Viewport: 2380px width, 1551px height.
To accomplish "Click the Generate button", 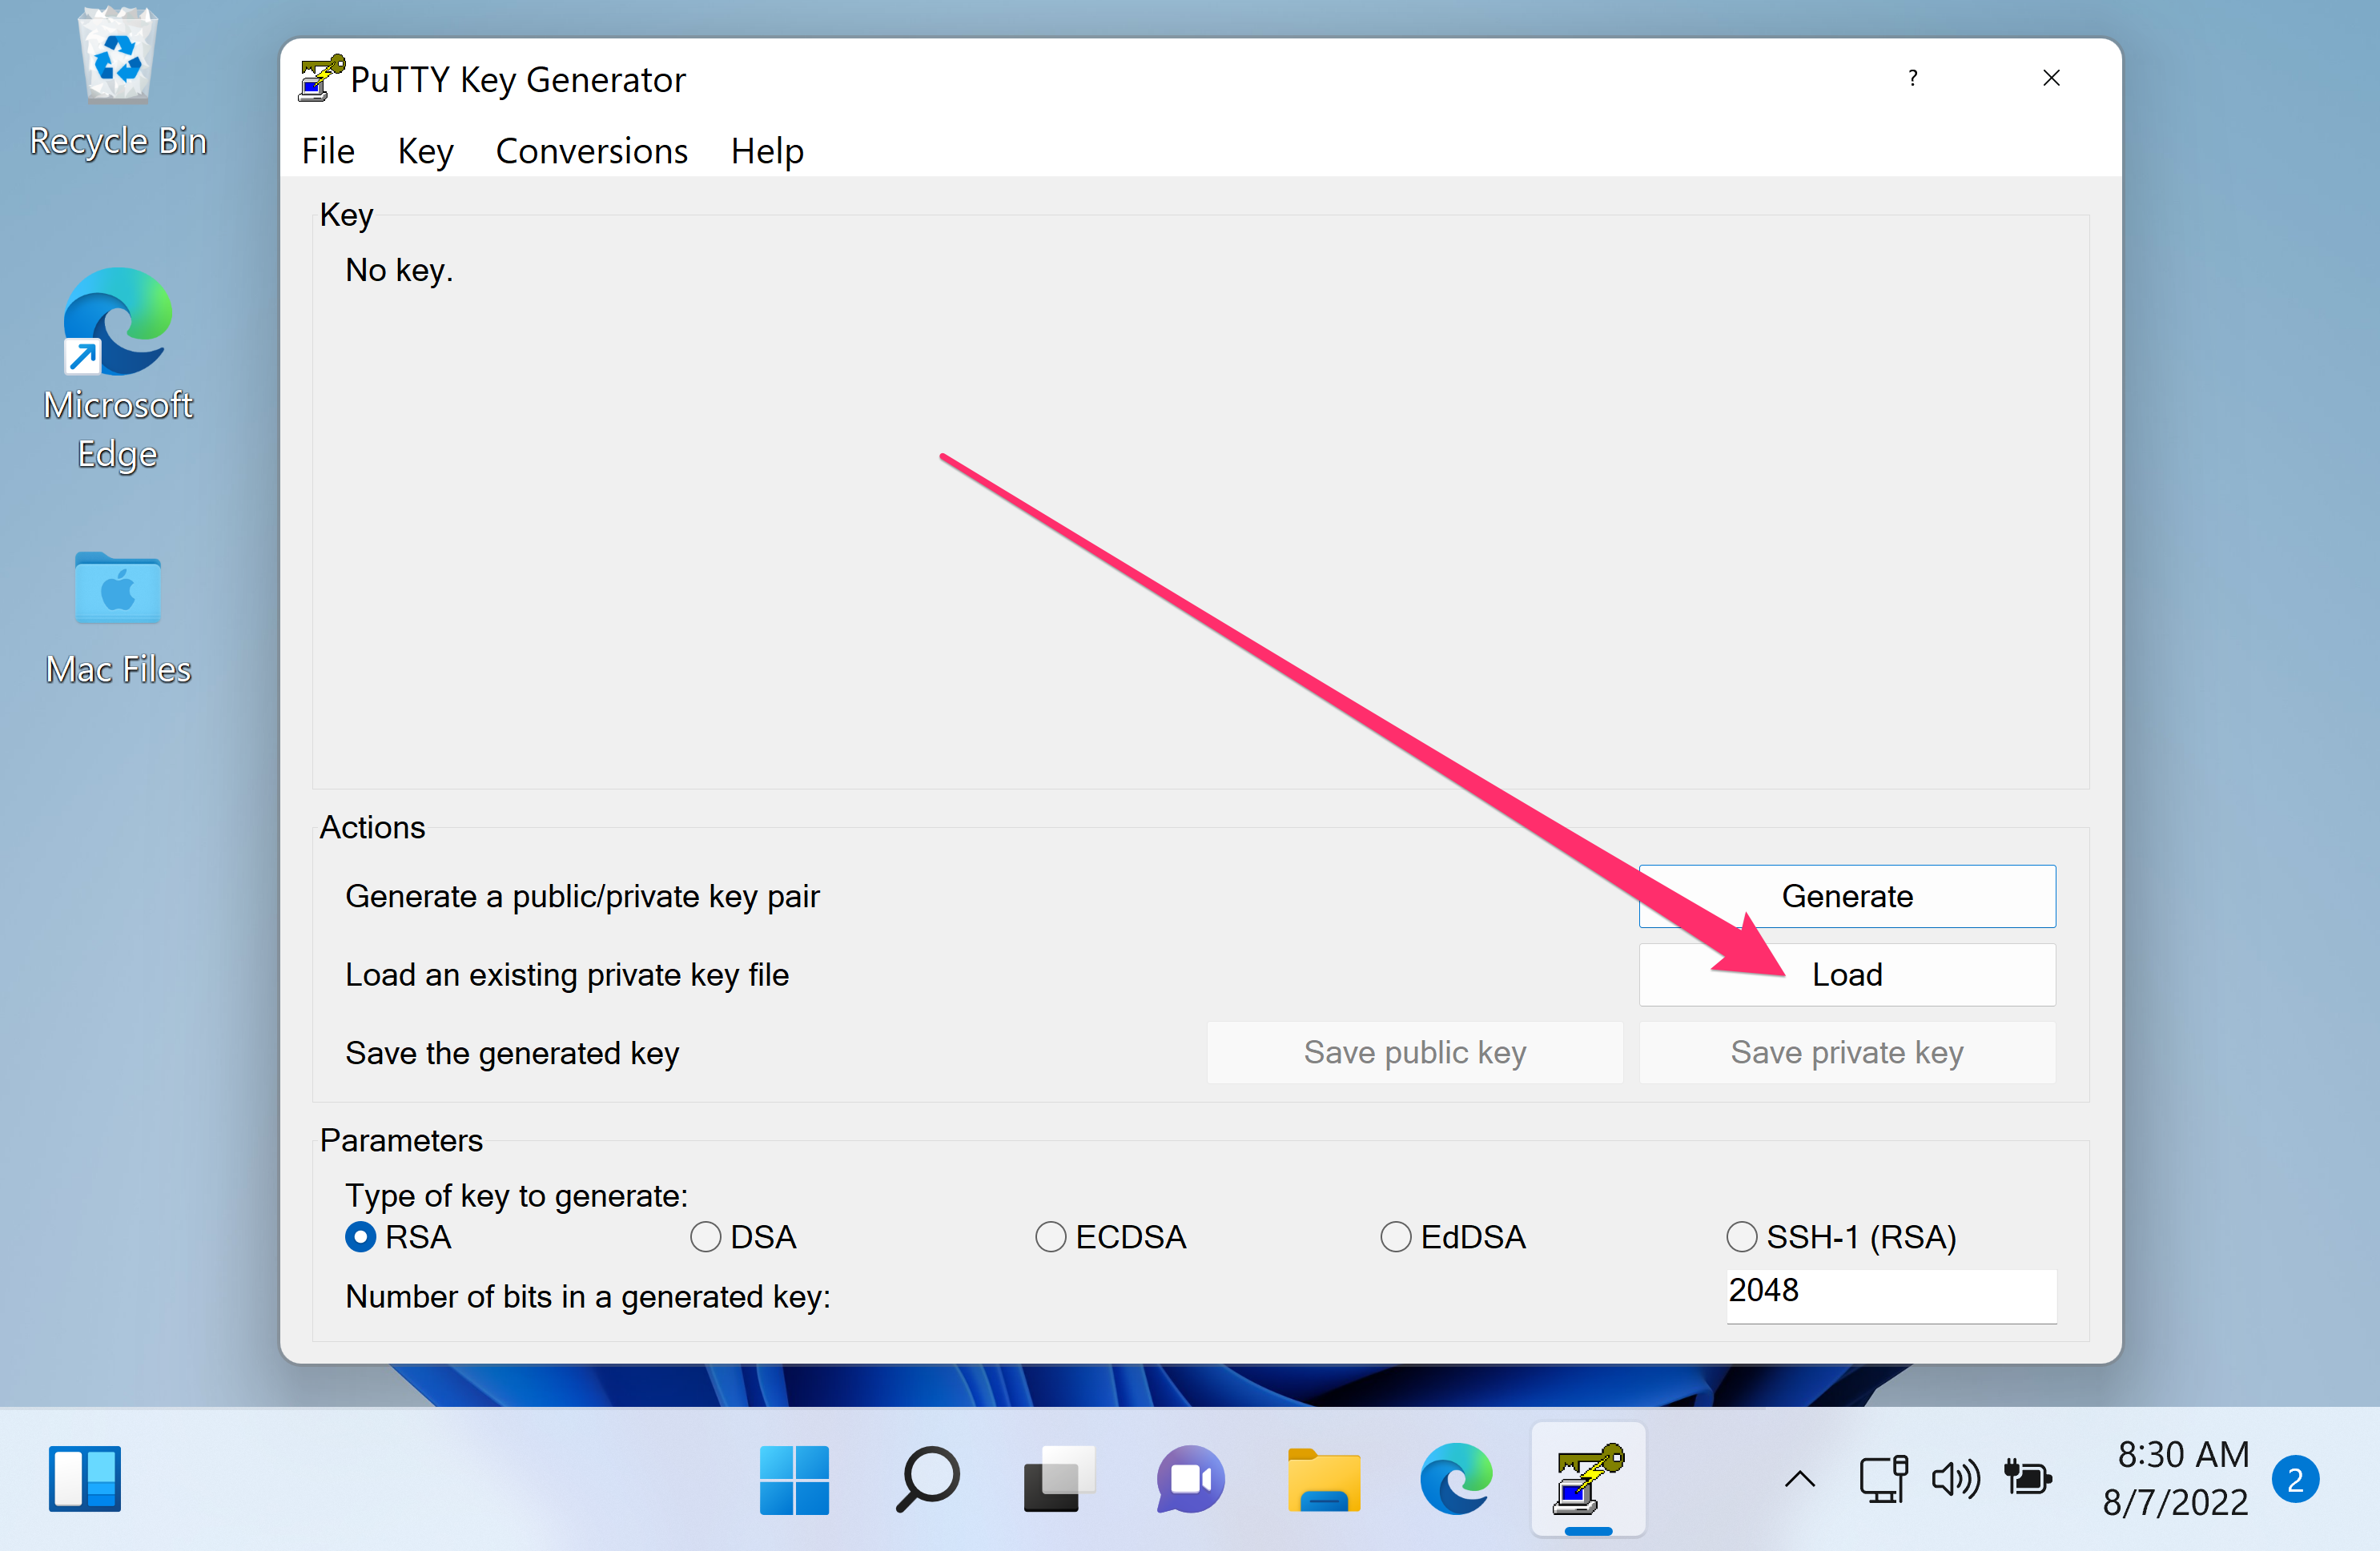I will [1847, 896].
